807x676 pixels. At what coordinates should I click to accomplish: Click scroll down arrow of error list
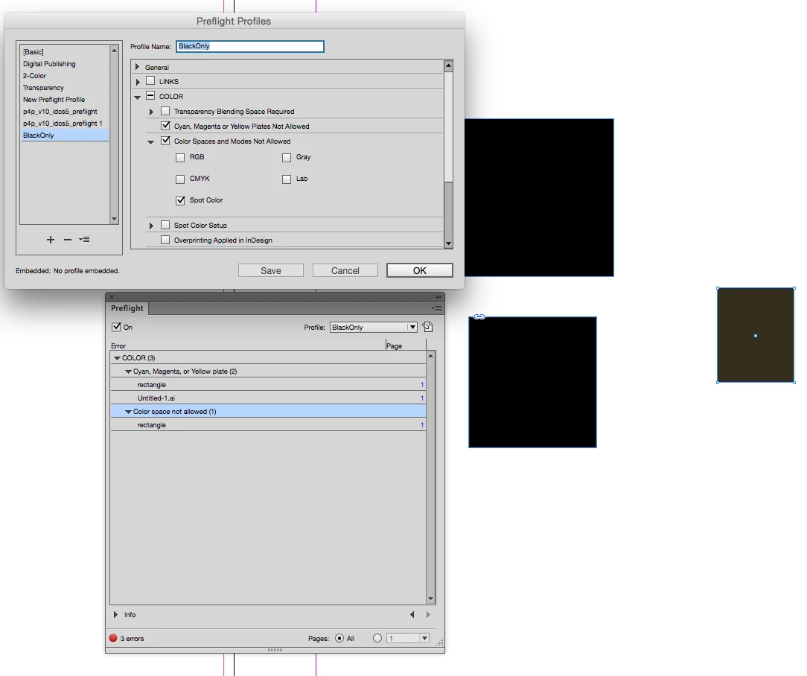[x=431, y=599]
